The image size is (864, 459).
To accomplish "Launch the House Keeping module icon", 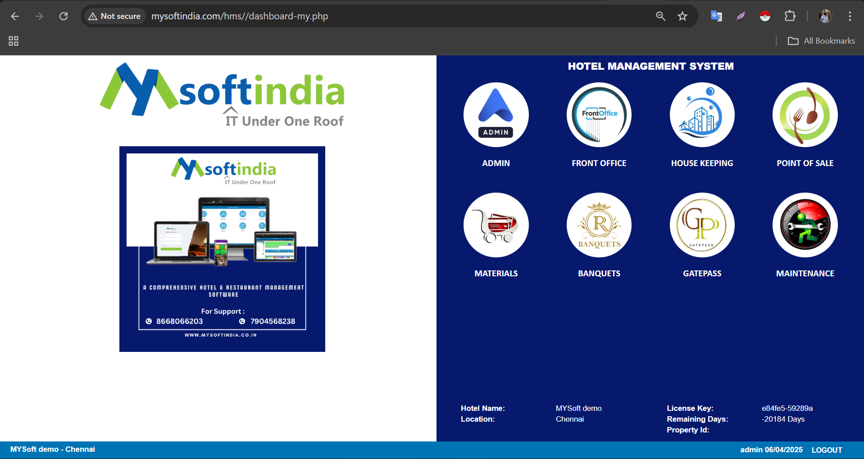I will (702, 115).
